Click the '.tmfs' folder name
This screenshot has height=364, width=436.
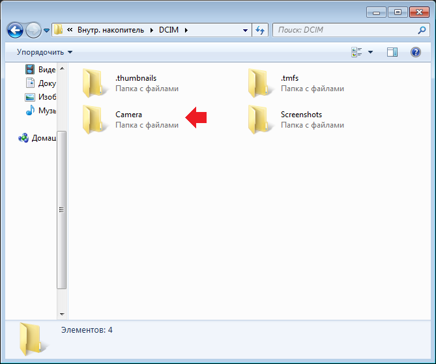[289, 78]
